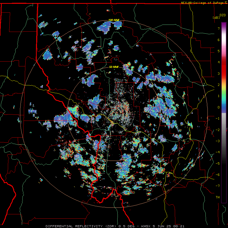The height and width of the screenshot is (228, 228).
Task: Click the -3 value on the color scale
Action: (218, 141)
